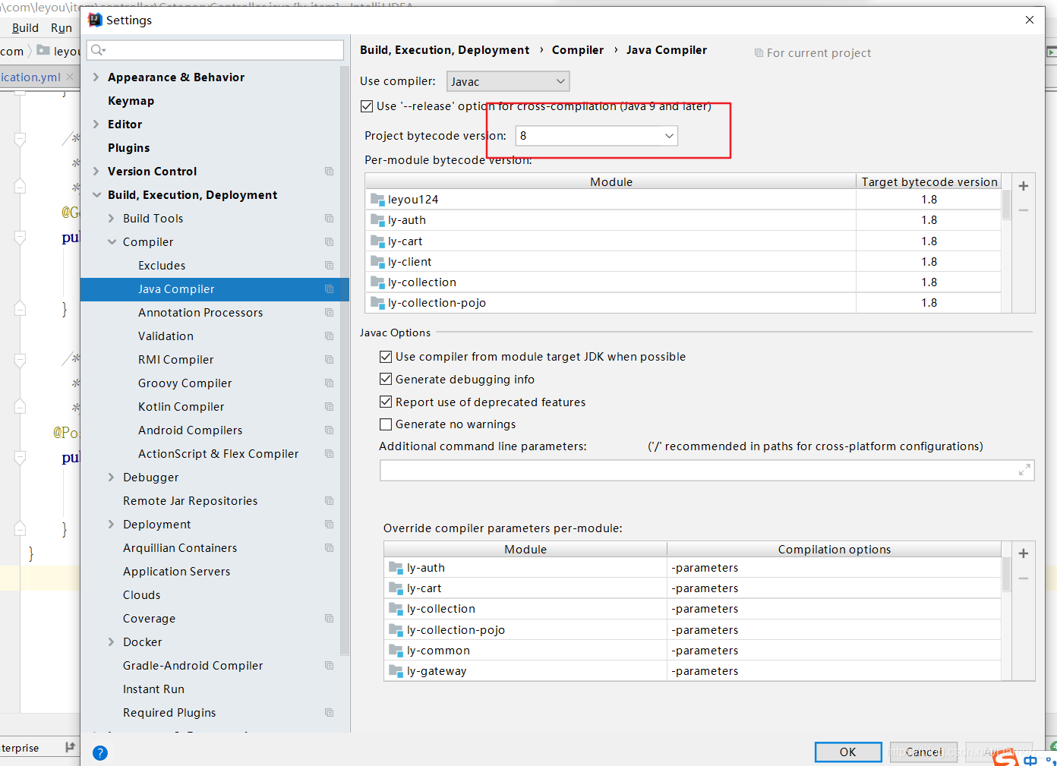This screenshot has height=766, width=1057.
Task: Remove module with per-module bytecode minus icon
Action: (1024, 210)
